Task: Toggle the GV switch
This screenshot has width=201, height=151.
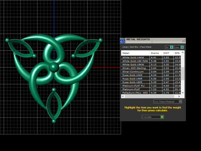Action: click(x=169, y=47)
